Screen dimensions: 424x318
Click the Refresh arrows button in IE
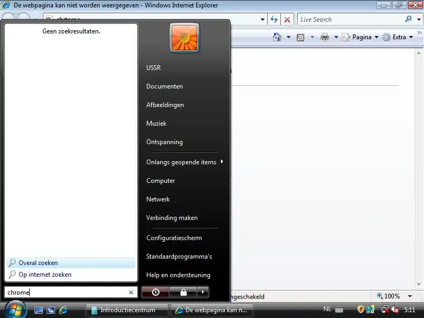point(274,20)
